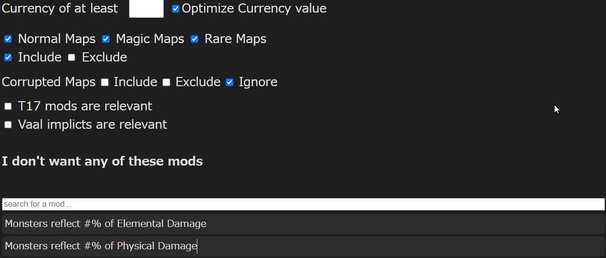Image resolution: width=606 pixels, height=258 pixels.
Task: Check the Exclude box beneath map rarity options
Action: tap(72, 58)
